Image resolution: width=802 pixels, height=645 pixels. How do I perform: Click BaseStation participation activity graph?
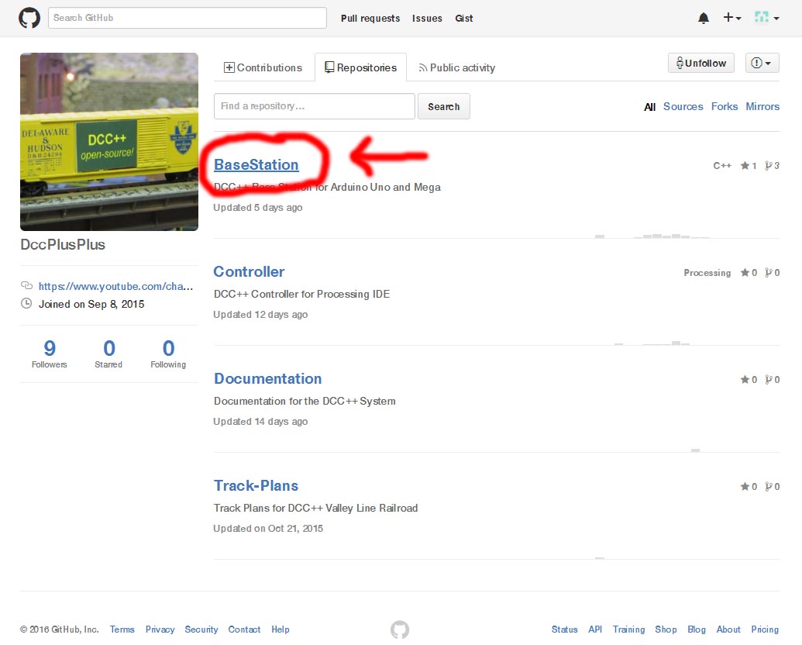652,236
